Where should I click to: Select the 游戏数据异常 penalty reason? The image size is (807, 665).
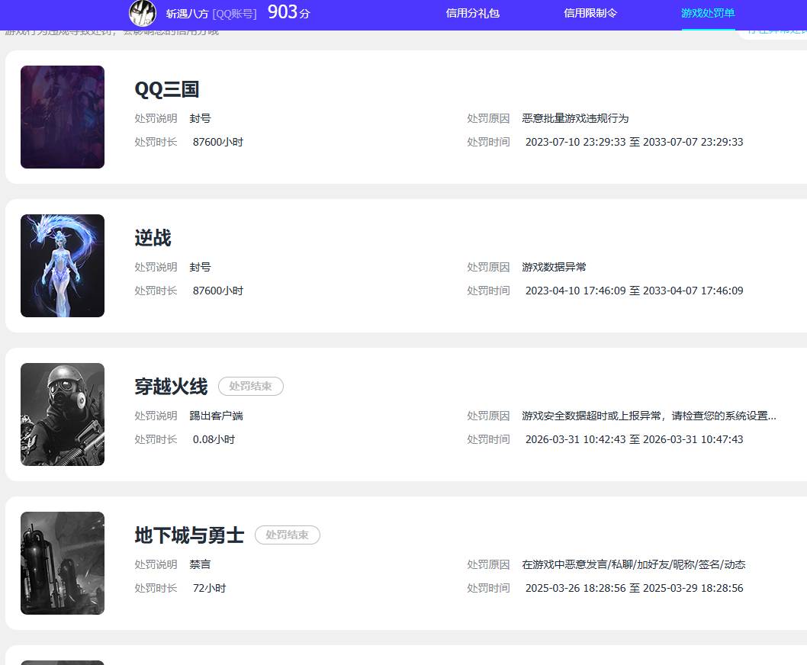554,267
